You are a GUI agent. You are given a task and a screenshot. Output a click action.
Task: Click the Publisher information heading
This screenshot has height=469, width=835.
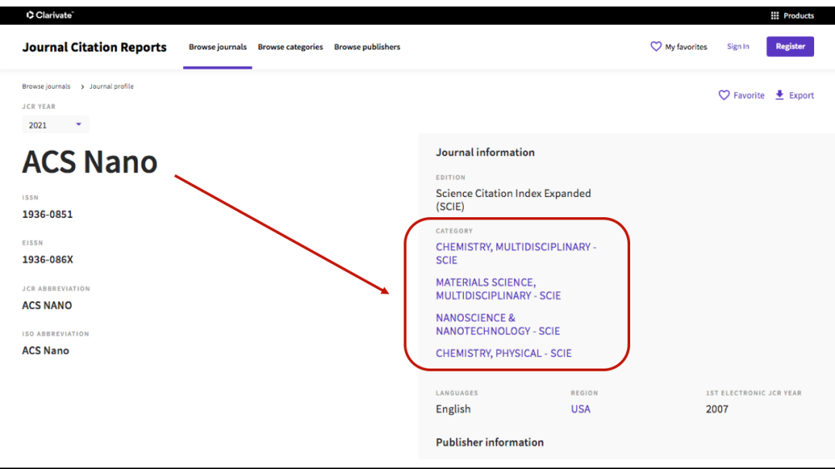[x=490, y=443]
